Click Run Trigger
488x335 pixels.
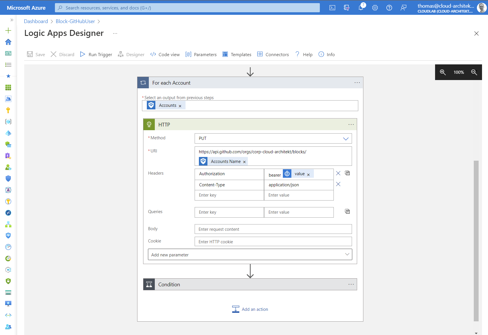pos(96,54)
